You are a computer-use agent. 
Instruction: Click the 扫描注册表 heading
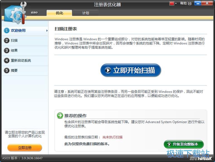[66, 29]
